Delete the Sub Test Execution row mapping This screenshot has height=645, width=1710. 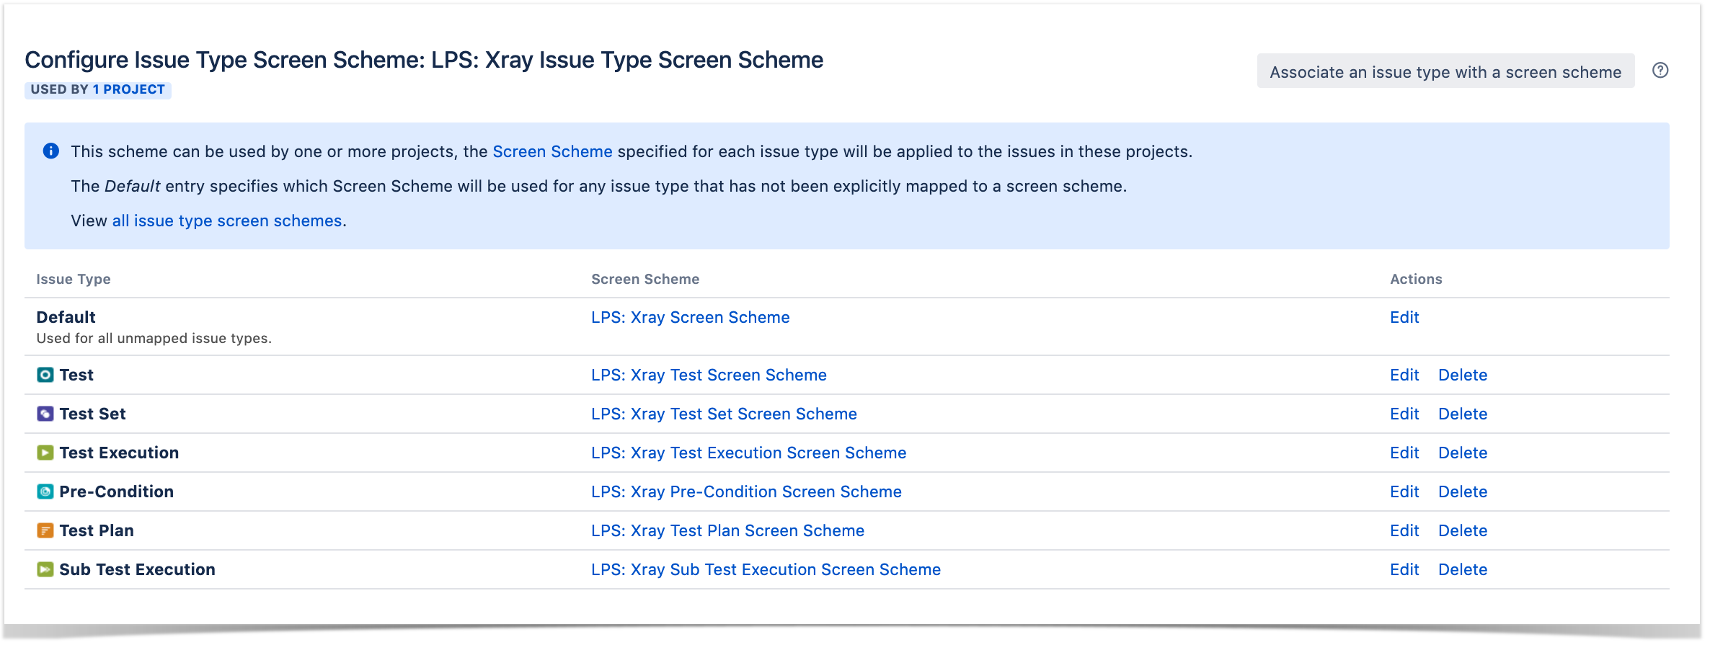(1463, 569)
